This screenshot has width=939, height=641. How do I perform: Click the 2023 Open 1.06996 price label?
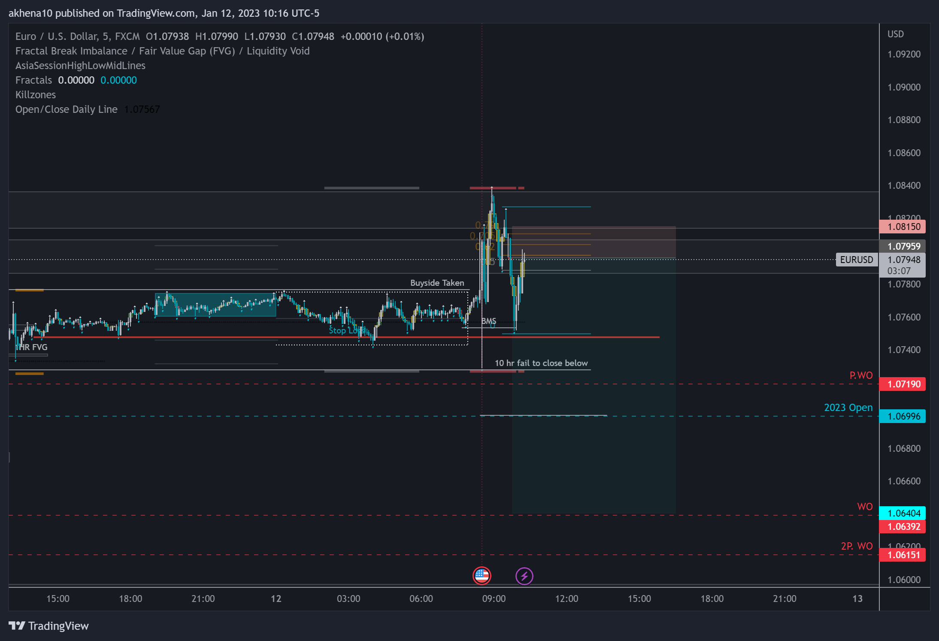click(x=902, y=416)
